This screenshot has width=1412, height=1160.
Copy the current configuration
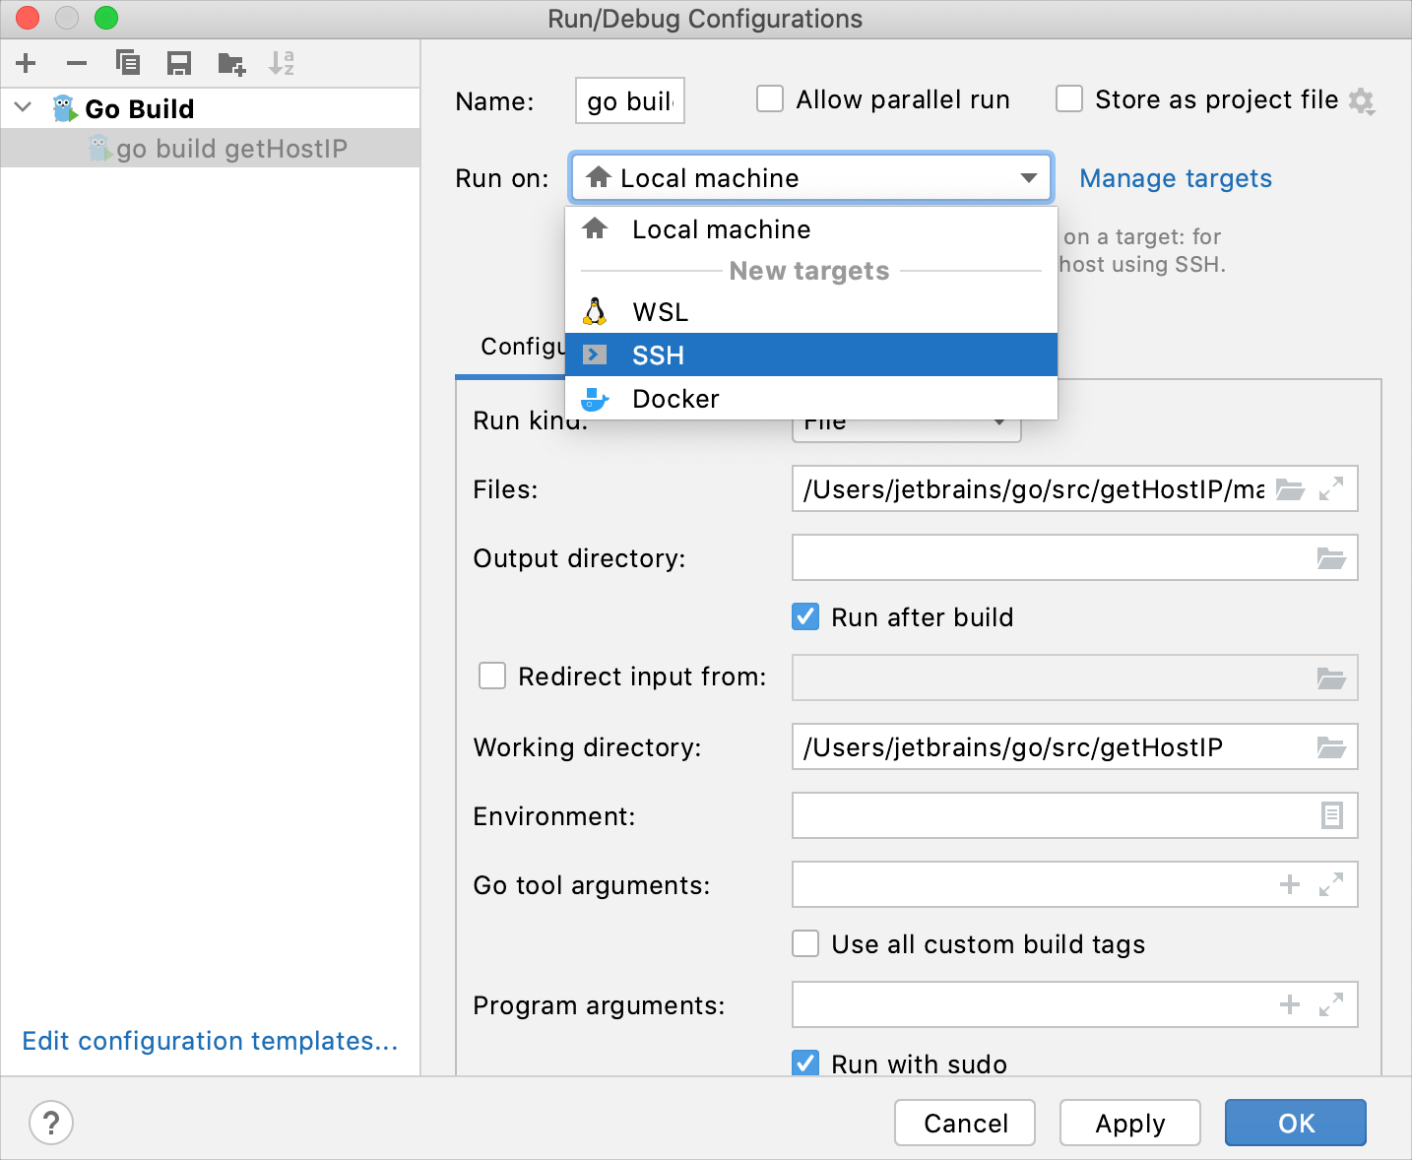click(x=128, y=63)
